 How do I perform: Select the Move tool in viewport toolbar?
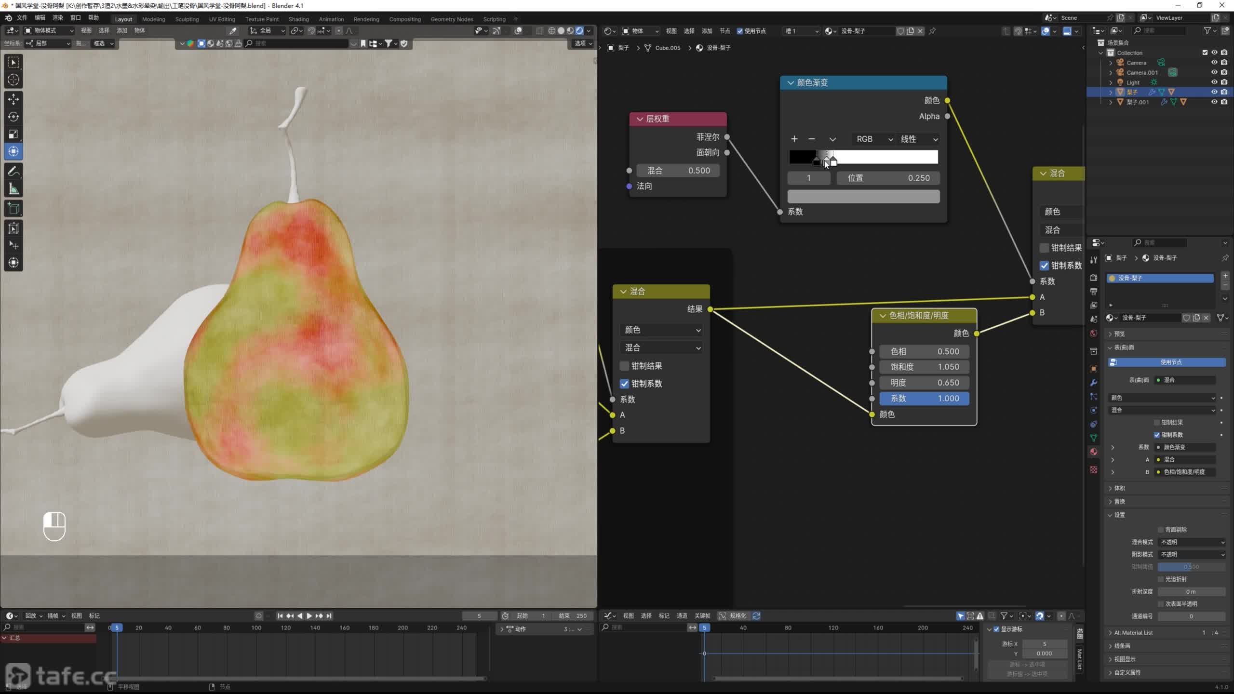[x=13, y=99]
